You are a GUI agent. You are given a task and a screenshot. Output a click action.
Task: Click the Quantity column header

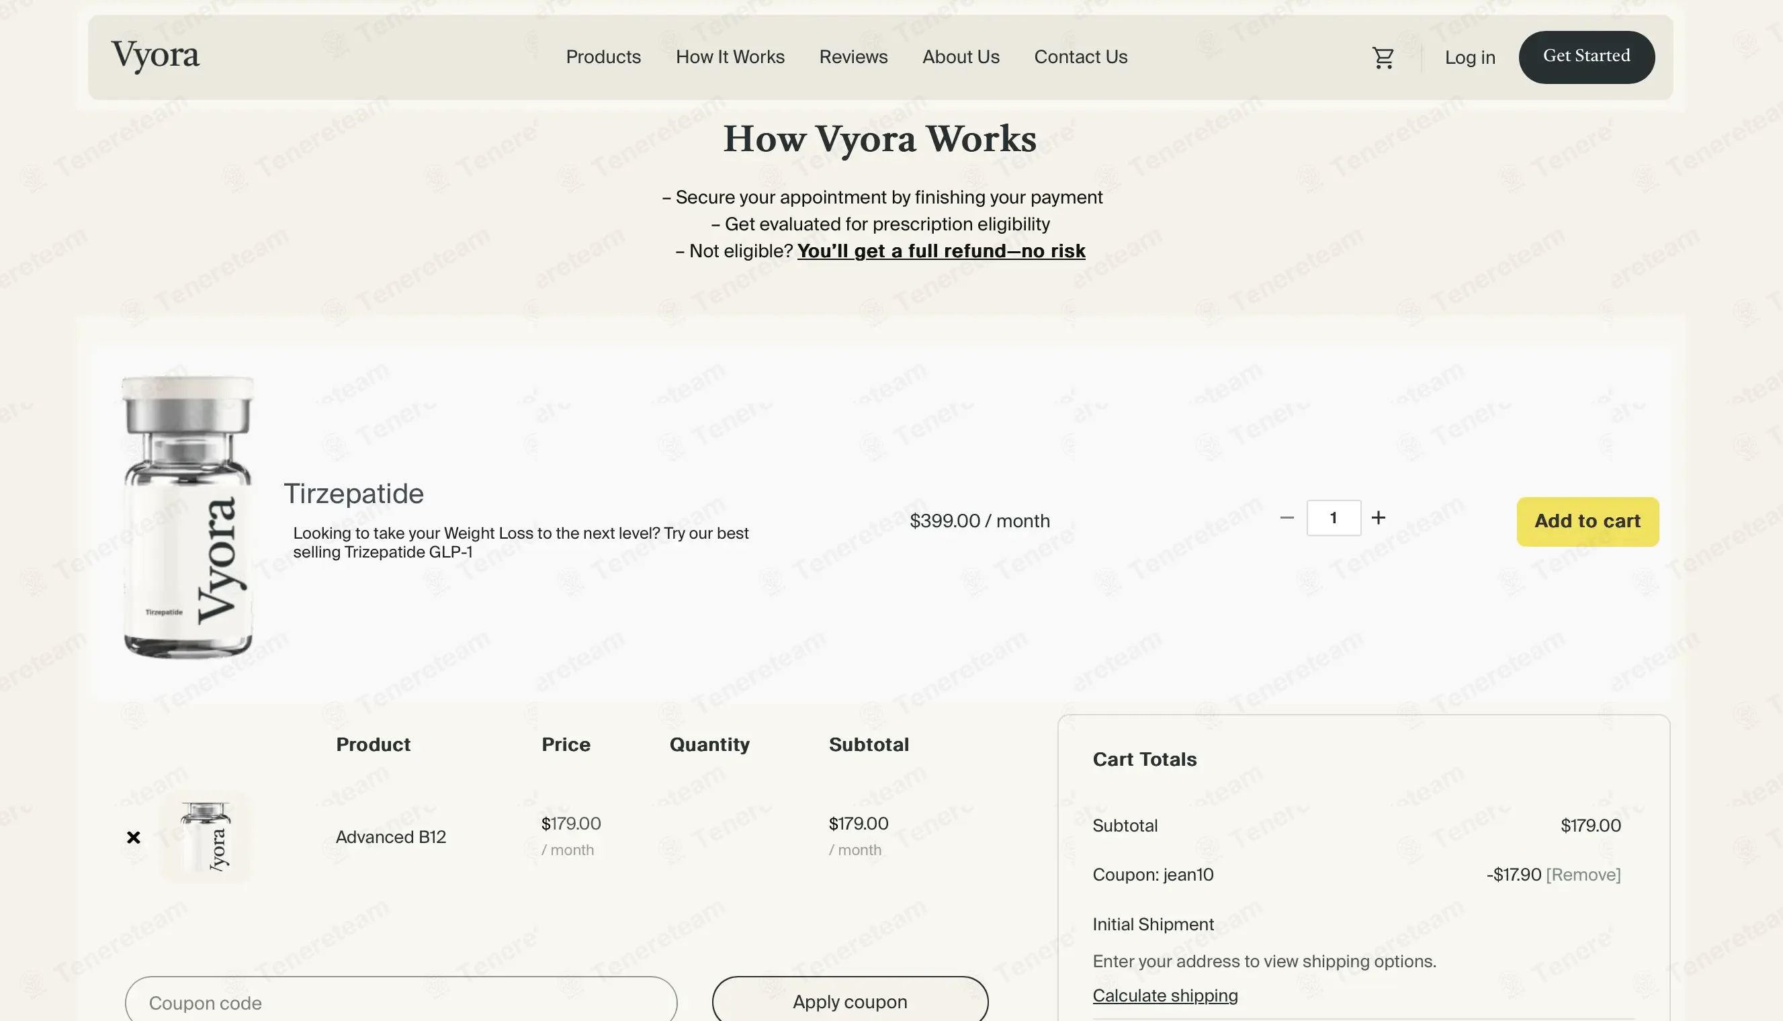pos(709,744)
